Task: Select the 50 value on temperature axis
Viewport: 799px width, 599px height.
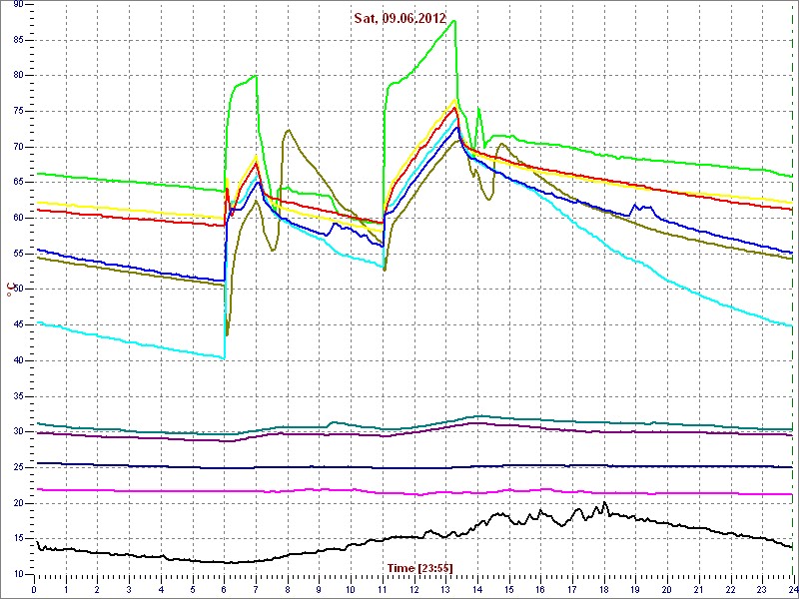Action: (19, 290)
